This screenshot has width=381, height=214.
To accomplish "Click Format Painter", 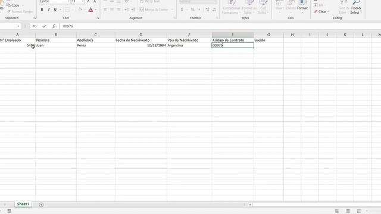I will [x=20, y=11].
